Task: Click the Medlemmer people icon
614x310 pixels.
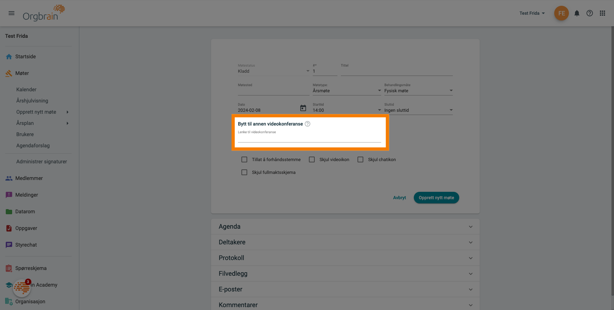Action: click(9, 178)
